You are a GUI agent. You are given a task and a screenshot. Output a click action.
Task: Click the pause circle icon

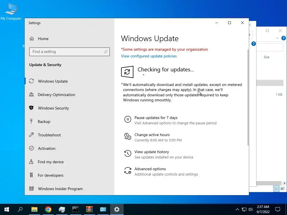(x=128, y=119)
